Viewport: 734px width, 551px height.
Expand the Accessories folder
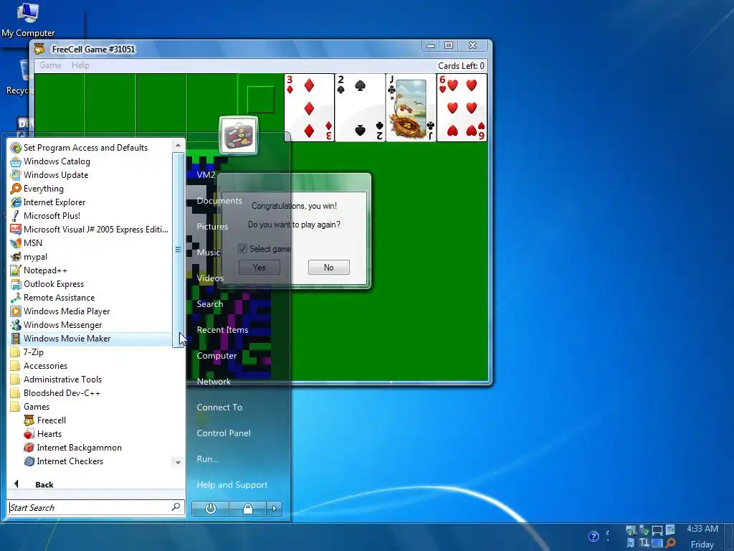pyautogui.click(x=39, y=365)
